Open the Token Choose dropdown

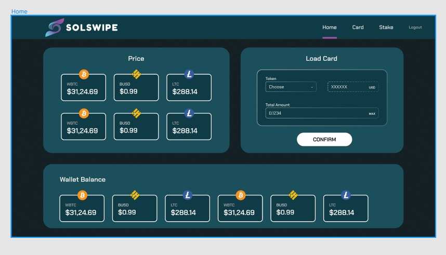pos(291,87)
